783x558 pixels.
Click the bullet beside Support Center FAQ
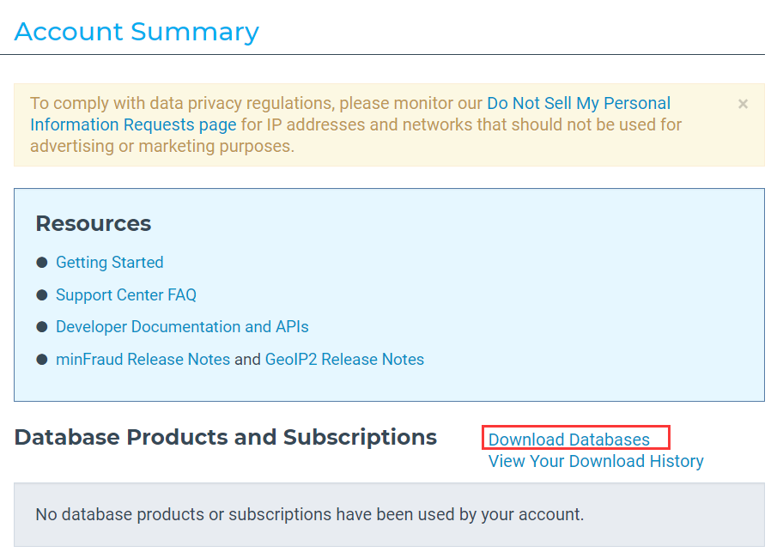click(x=41, y=295)
